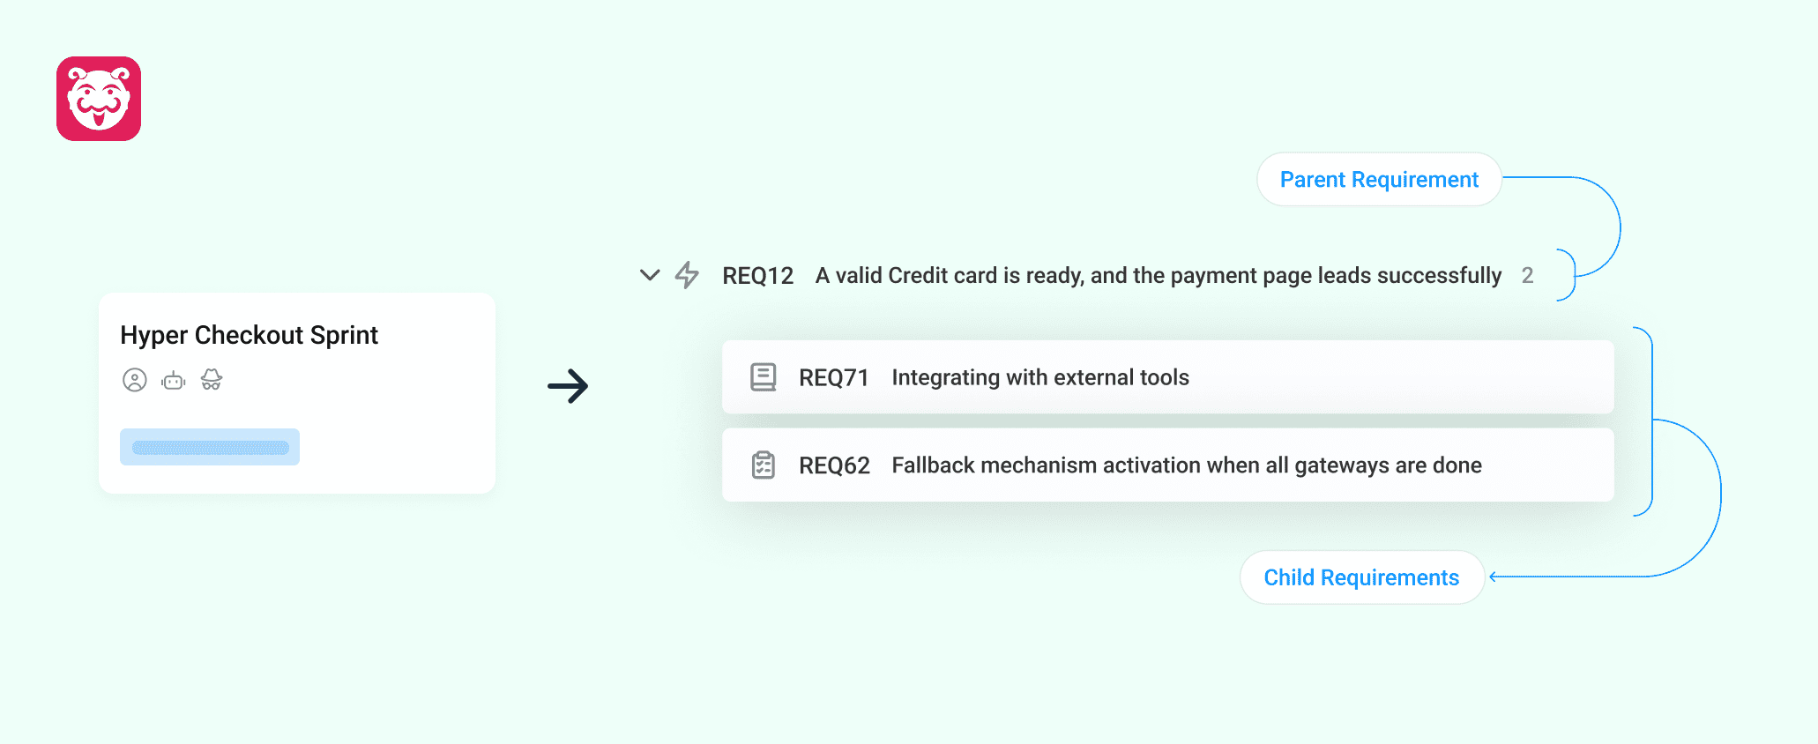Image resolution: width=1818 pixels, height=744 pixels.
Task: Click the blue progress bar on sprint card
Action: coord(210,447)
